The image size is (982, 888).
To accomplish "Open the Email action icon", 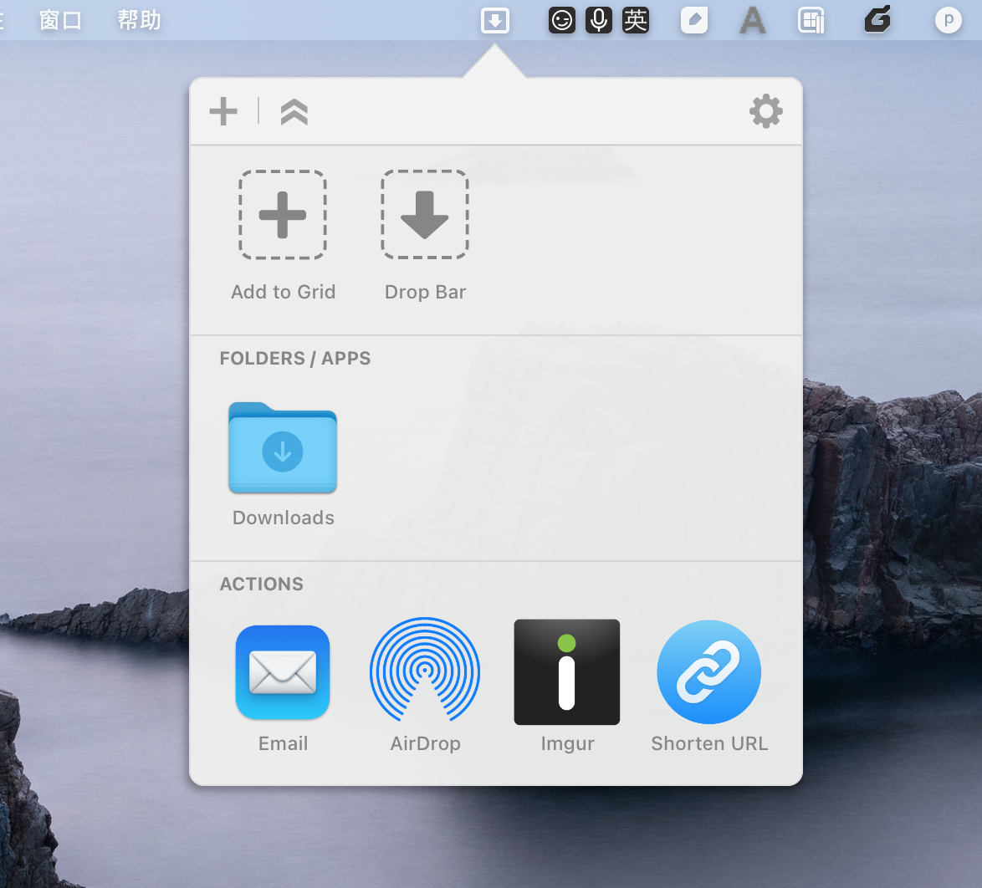I will pyautogui.click(x=282, y=671).
